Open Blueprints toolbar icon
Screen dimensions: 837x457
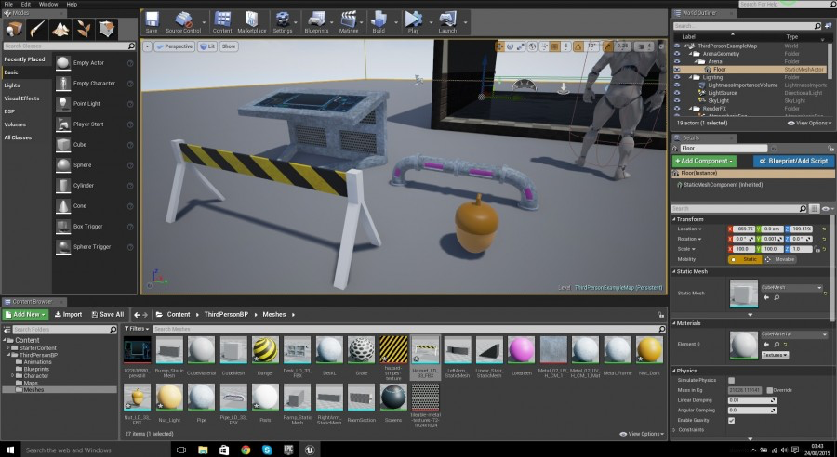[316, 22]
